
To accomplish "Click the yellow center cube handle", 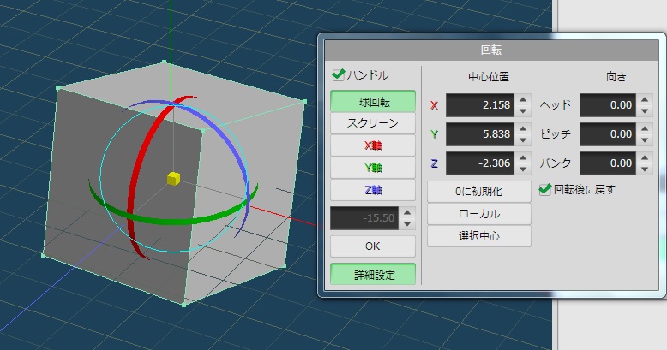I will (x=173, y=178).
